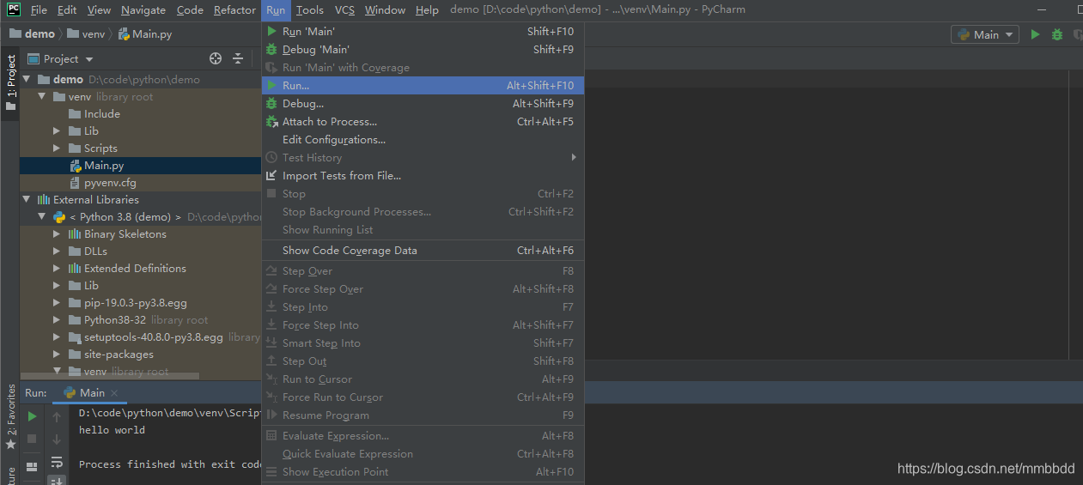The height and width of the screenshot is (485, 1083).
Task: Open the File menu
Action: (x=39, y=10)
